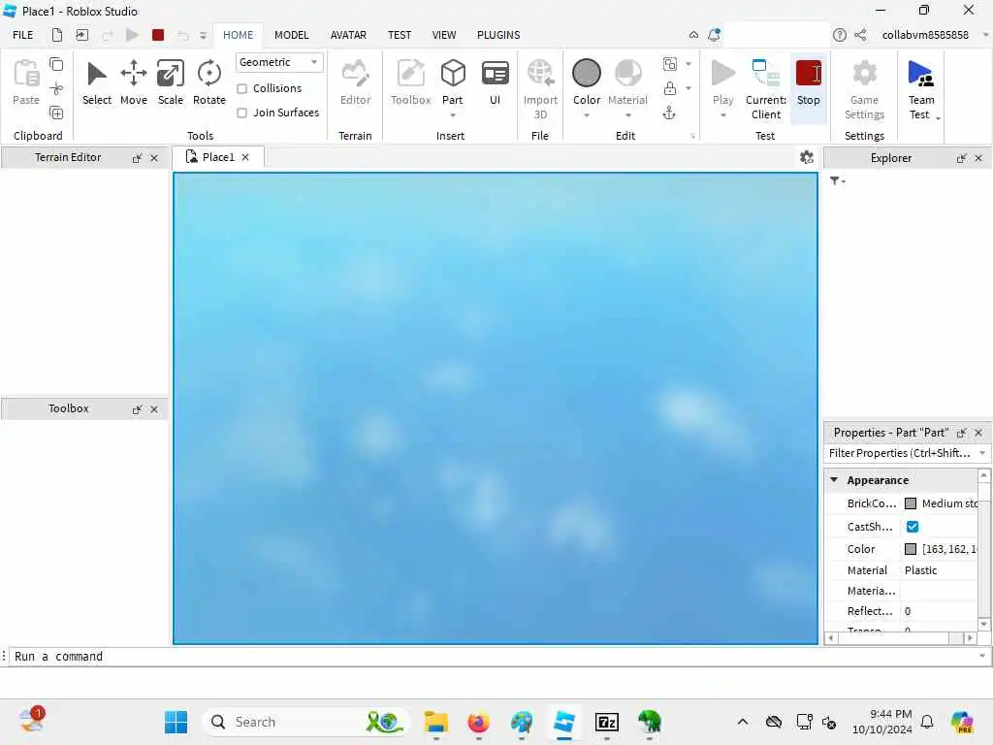Switch to the PLUGINS tab
This screenshot has height=745, width=993.
click(x=498, y=35)
